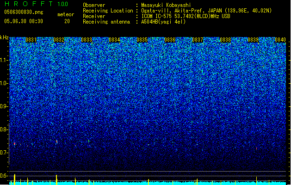Click the 0831 time marker
291x185 pixels.
coord(31,40)
